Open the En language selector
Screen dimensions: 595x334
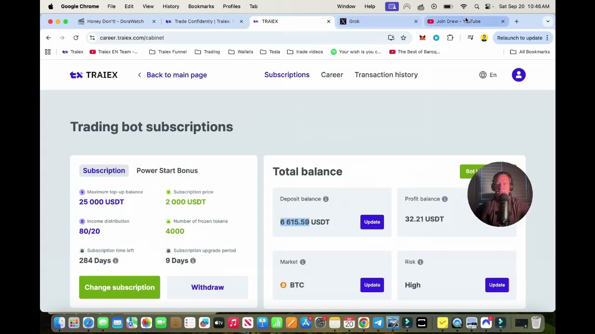488,75
